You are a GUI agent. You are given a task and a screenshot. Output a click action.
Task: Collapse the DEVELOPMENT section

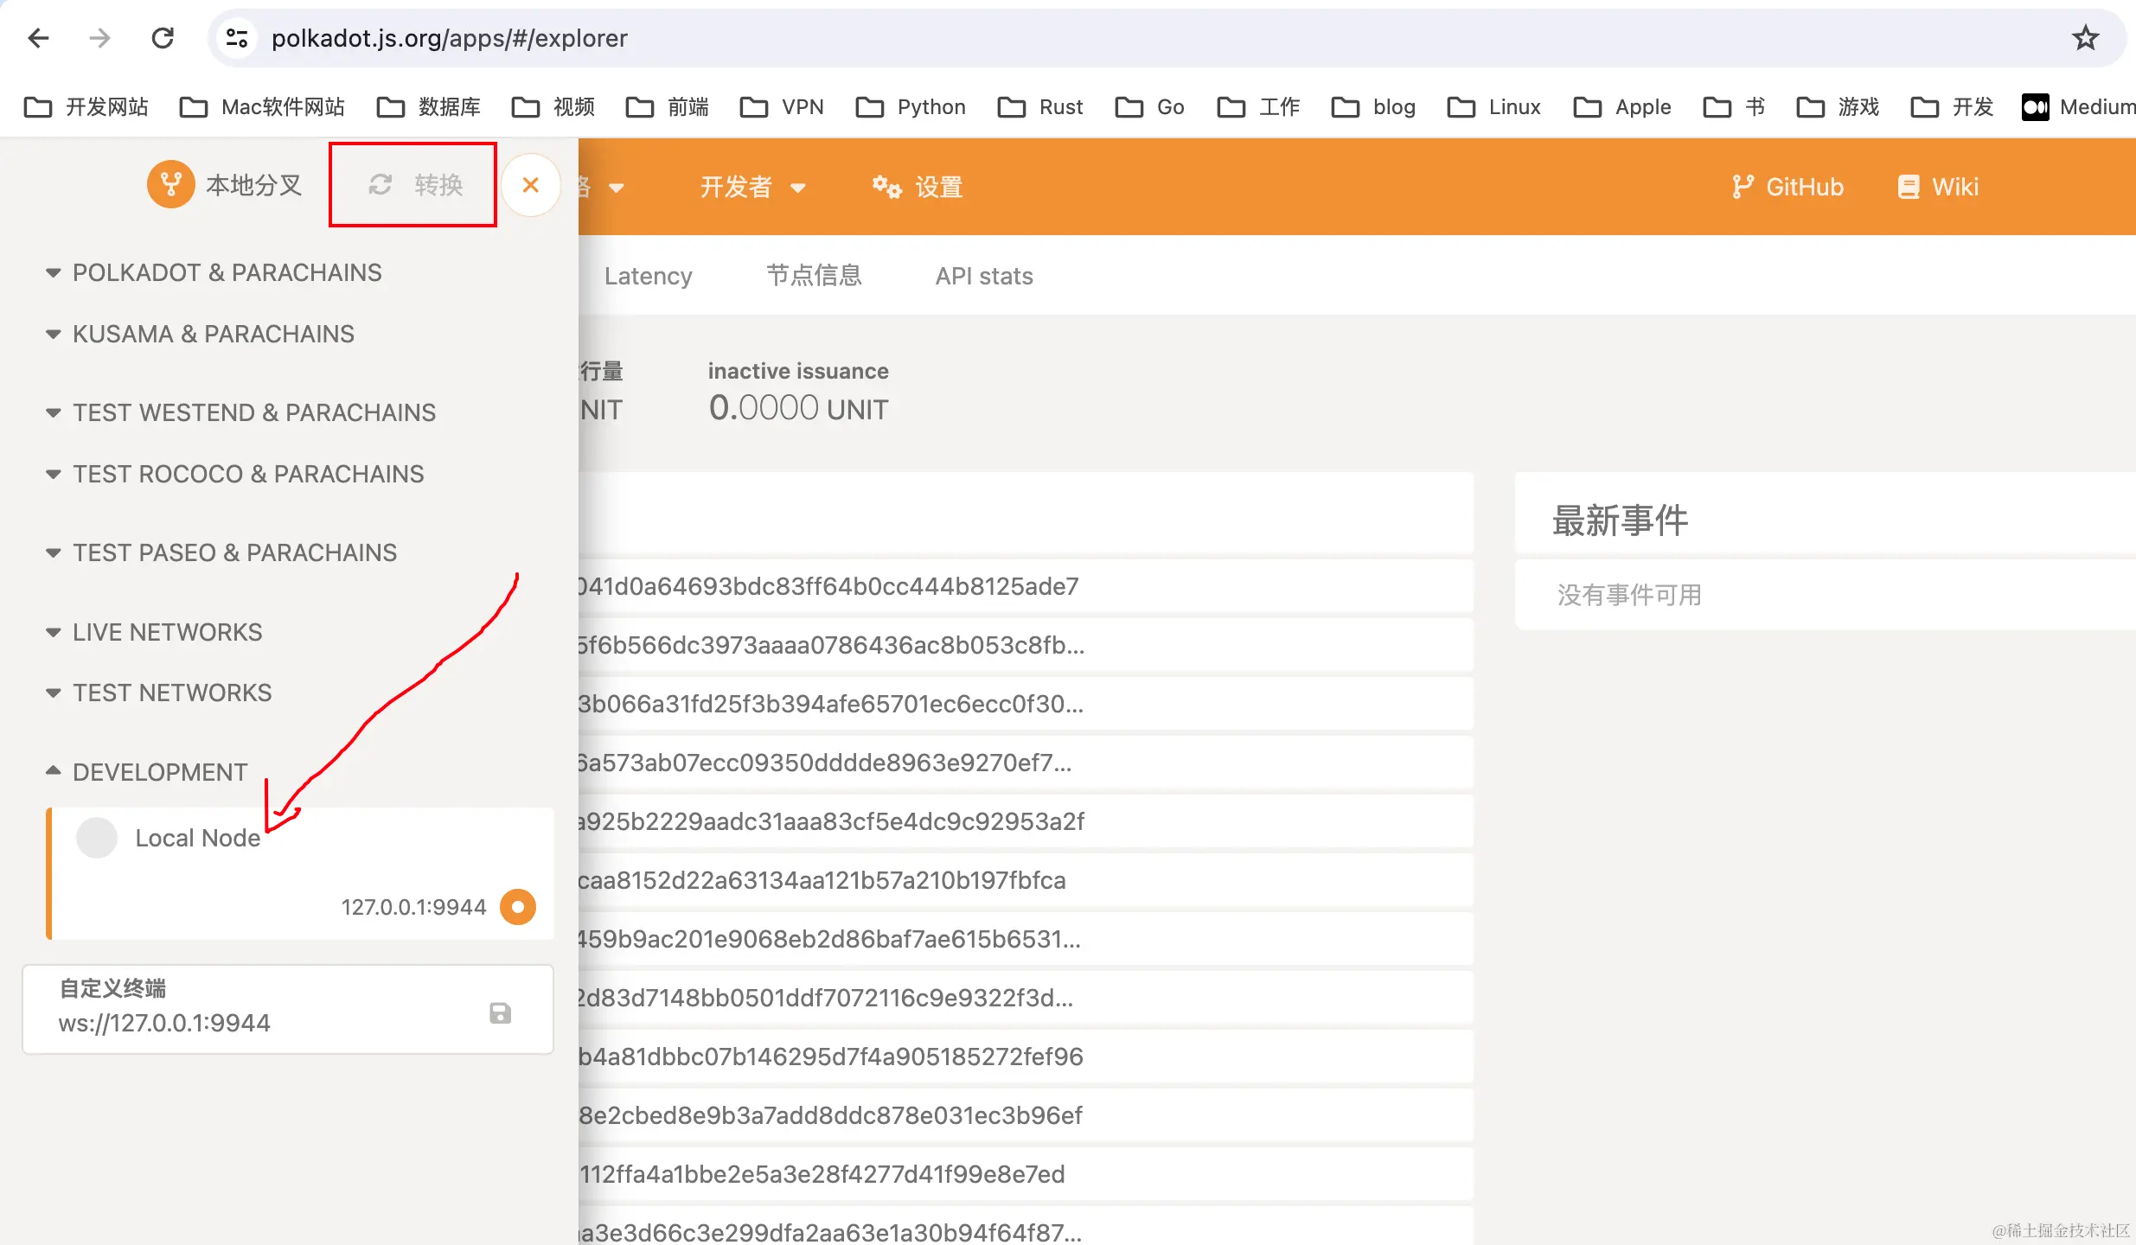point(159,772)
